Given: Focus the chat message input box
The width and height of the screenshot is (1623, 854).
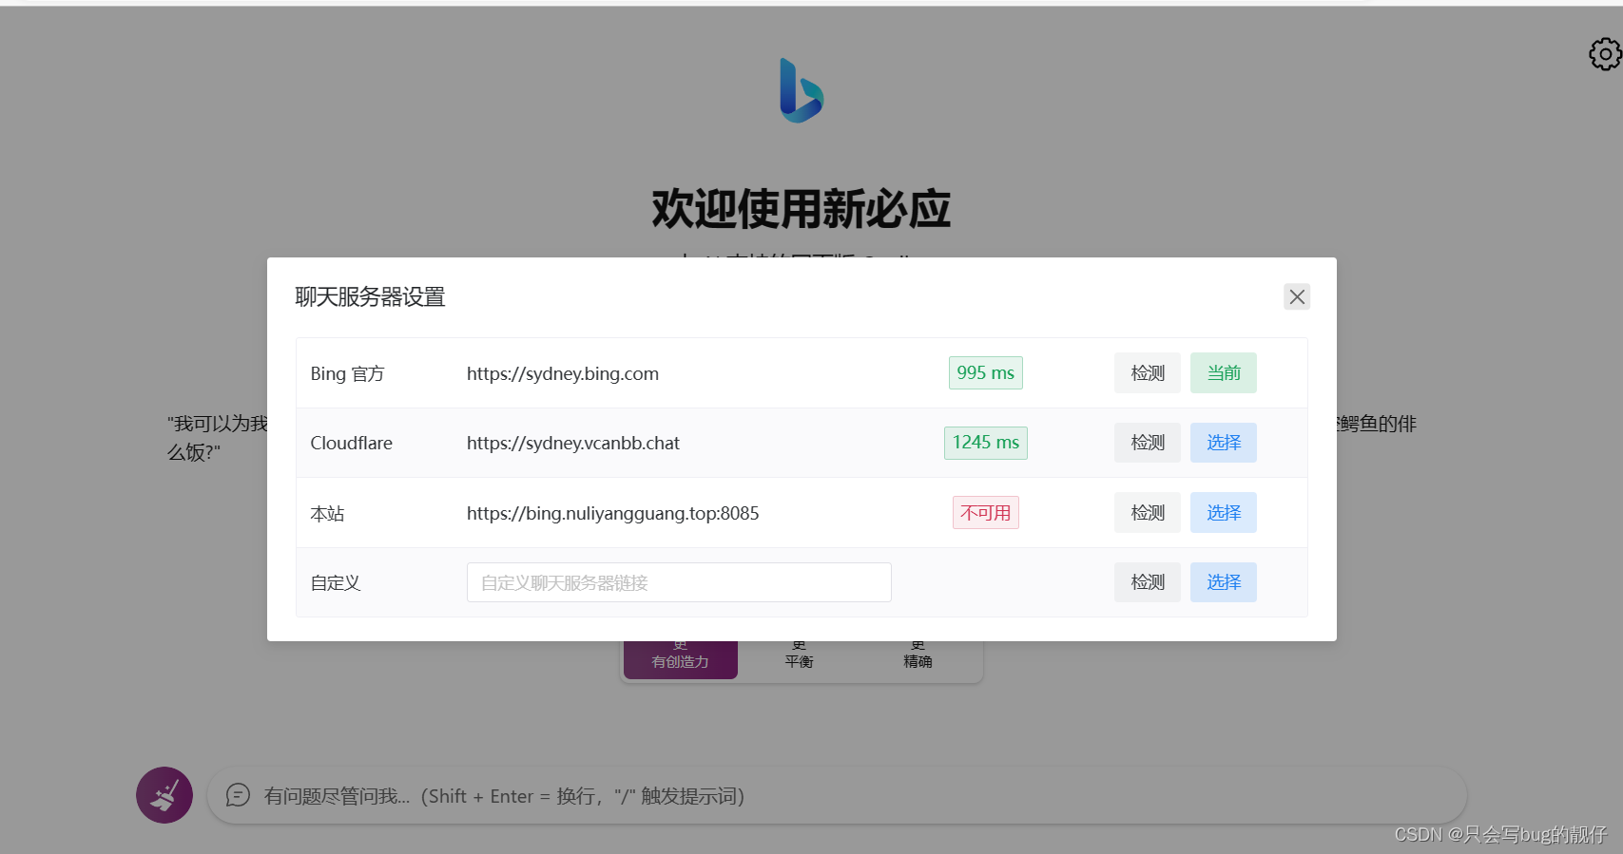Looking at the screenshot, I should (837, 795).
